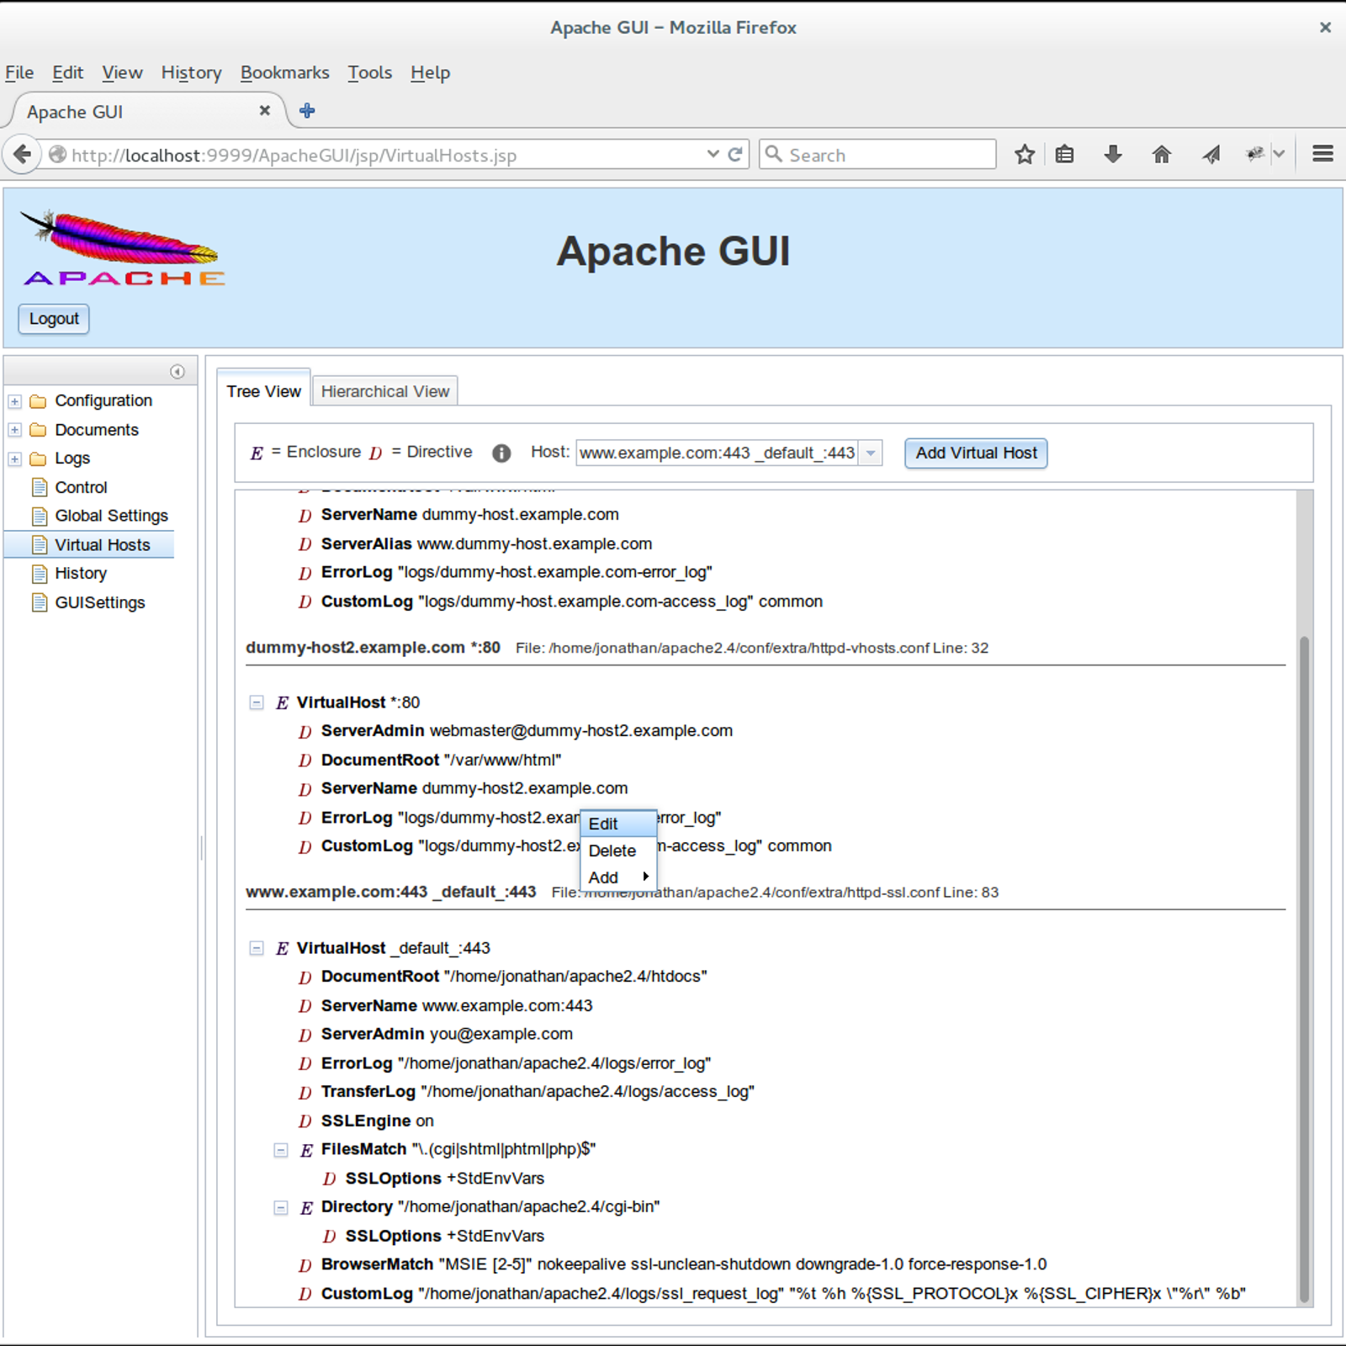Image resolution: width=1346 pixels, height=1346 pixels.
Task: Collapse the Directory cgi-bin enclosure
Action: (281, 1208)
